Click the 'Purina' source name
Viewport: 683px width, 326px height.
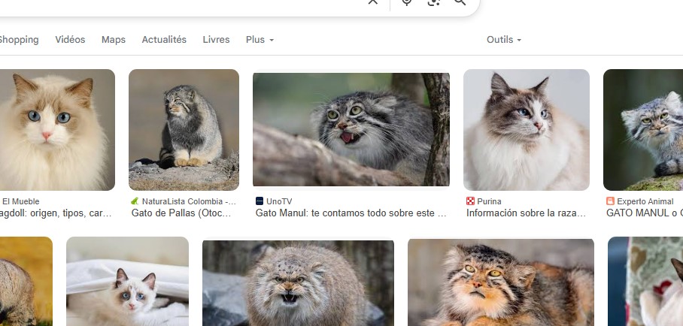(489, 201)
